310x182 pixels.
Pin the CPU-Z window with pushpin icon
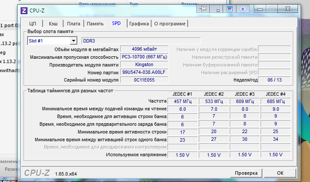click(x=203, y=9)
